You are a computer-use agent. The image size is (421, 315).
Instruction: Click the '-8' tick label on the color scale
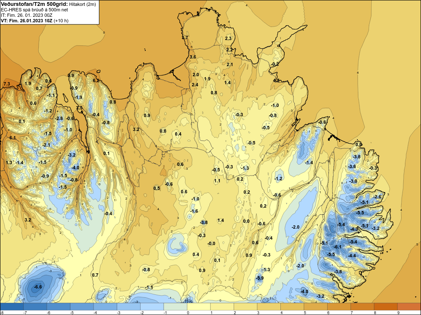click(x=2, y=312)
